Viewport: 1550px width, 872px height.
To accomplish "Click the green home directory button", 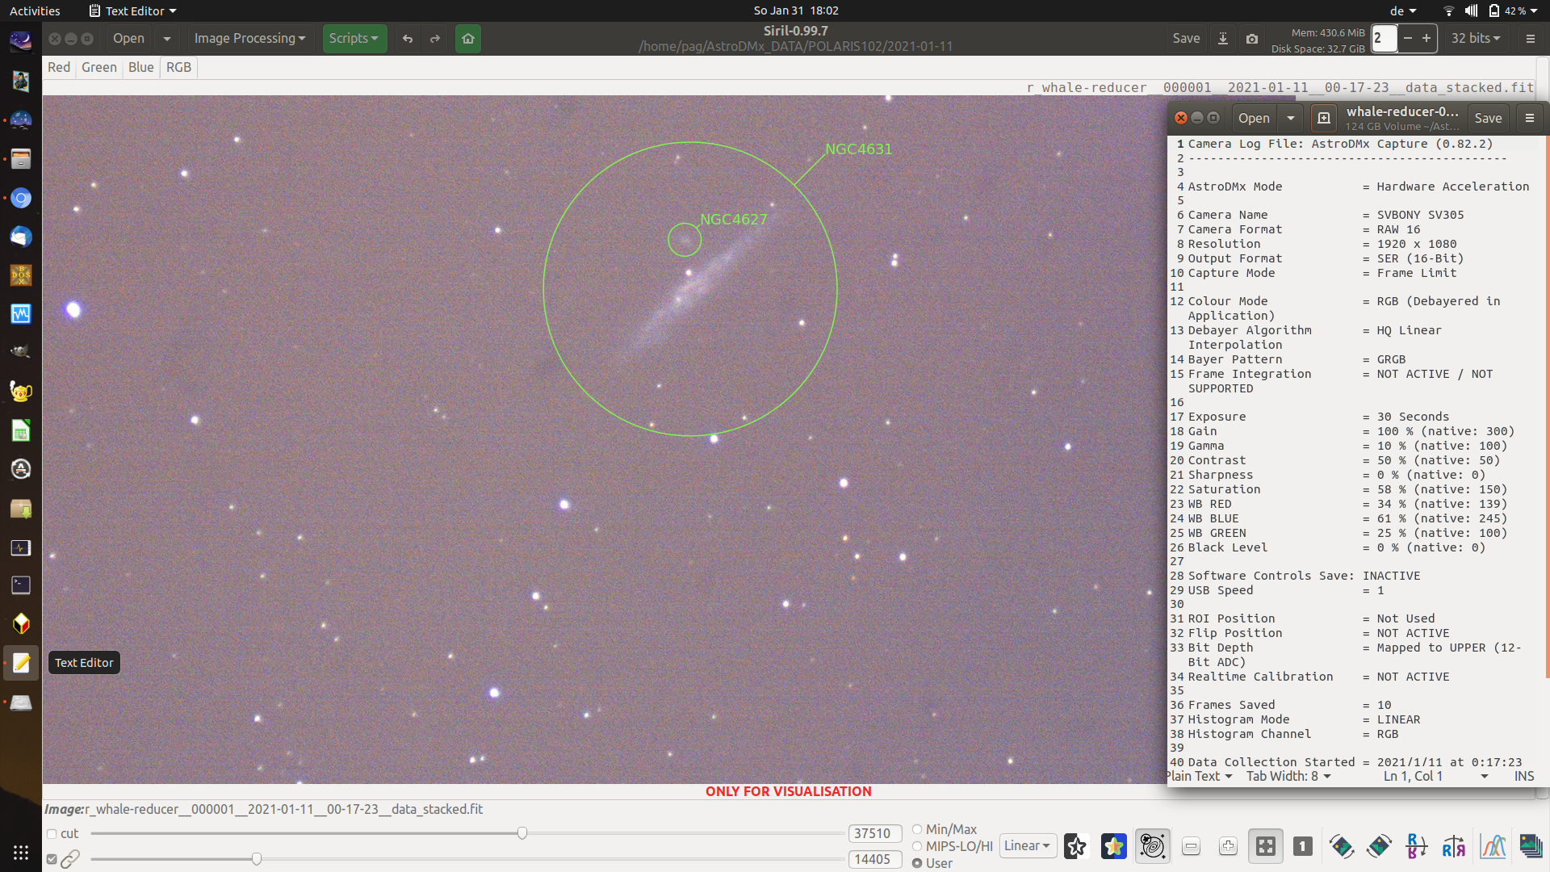I will coord(468,39).
